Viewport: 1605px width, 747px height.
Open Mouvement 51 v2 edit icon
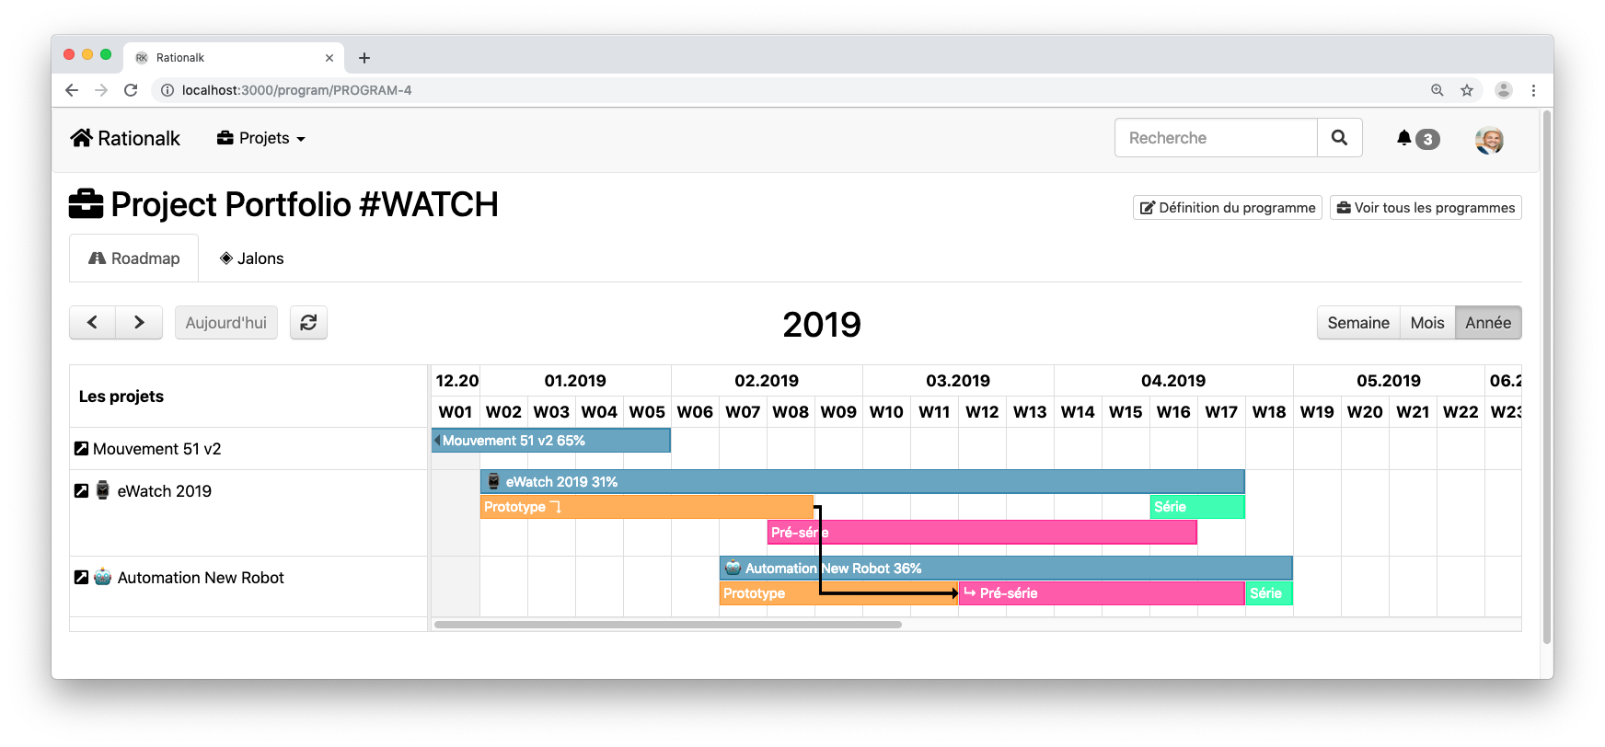click(x=81, y=448)
